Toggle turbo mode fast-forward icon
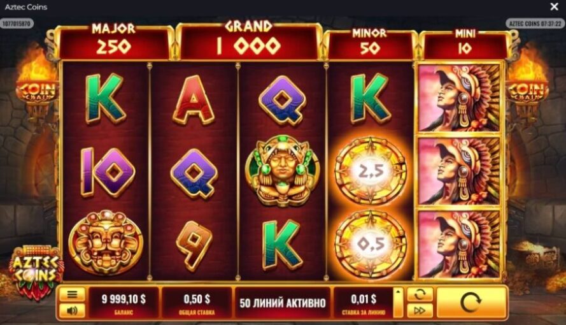Screen dimensions: 566x325 420,310
